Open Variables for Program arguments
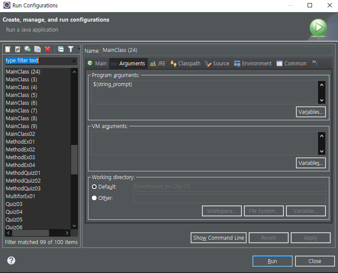 click(311, 112)
